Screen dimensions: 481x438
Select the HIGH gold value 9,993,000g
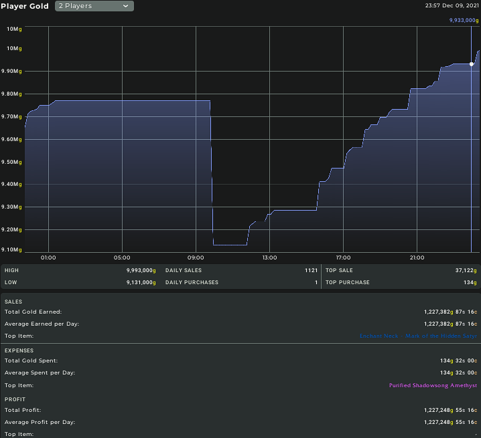click(x=141, y=270)
